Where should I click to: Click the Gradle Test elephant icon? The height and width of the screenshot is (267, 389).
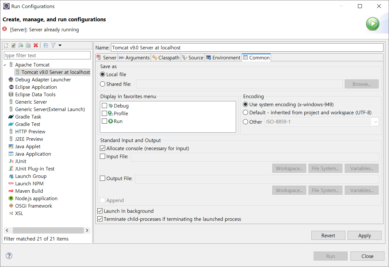11,124
